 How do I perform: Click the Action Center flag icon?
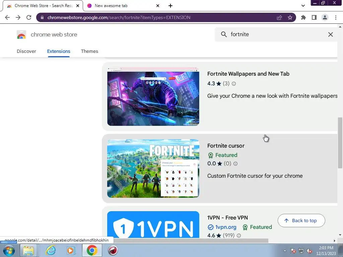click(x=293, y=251)
